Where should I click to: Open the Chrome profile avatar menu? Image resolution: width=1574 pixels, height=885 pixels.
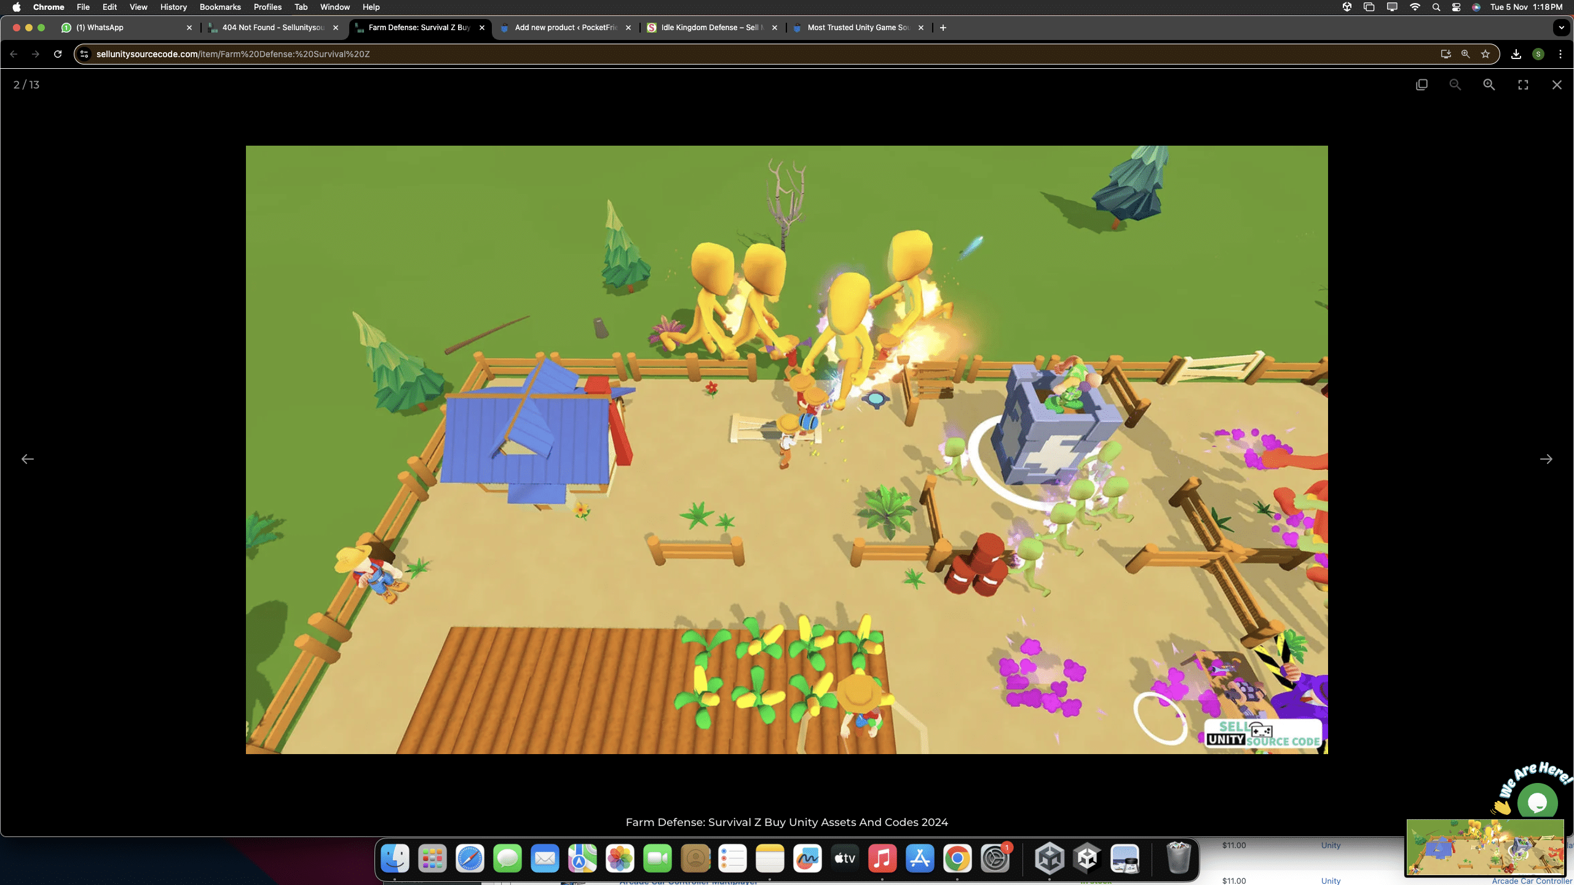pyautogui.click(x=1538, y=54)
